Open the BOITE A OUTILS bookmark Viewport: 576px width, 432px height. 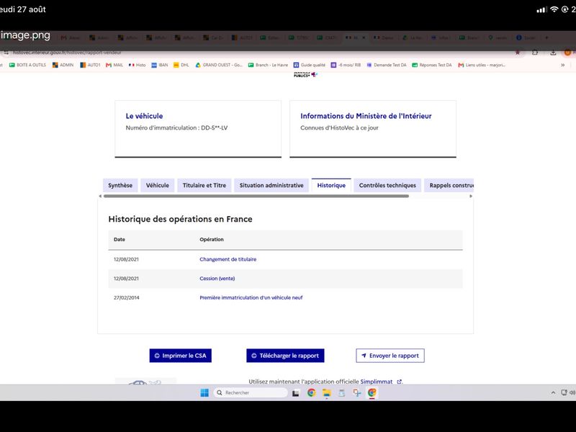[x=27, y=65]
